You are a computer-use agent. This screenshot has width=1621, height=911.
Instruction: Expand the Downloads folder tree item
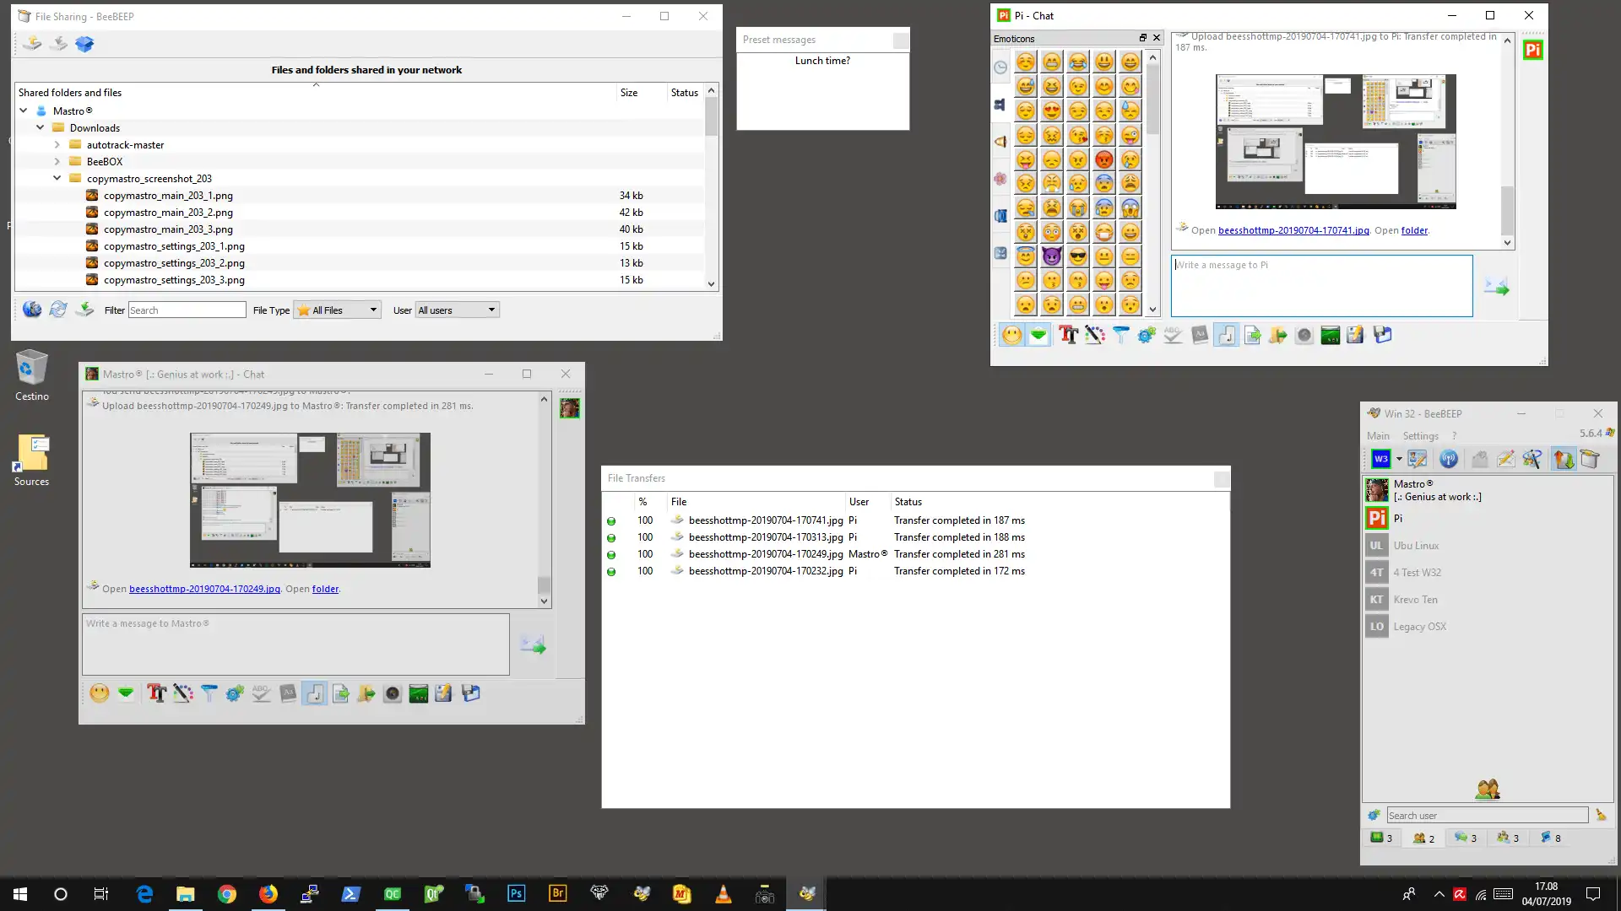coord(40,127)
